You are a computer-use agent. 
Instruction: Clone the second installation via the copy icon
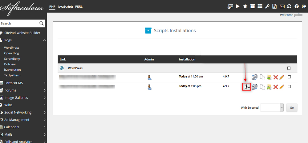point(262,87)
